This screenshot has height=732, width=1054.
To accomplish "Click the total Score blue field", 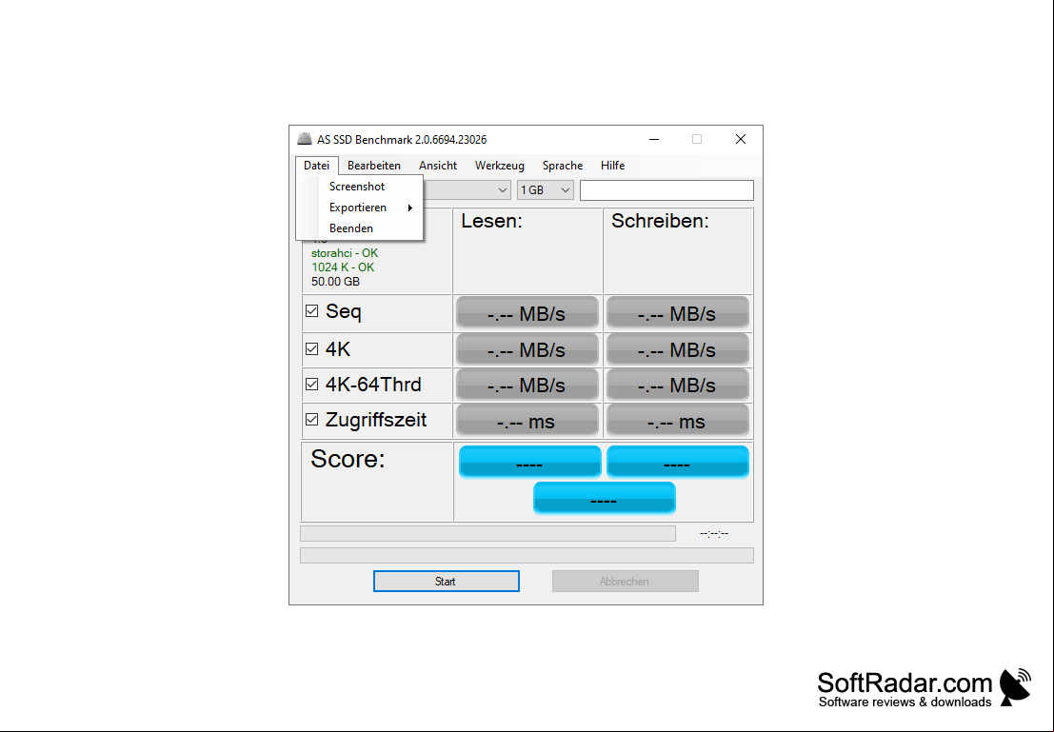I will click(605, 498).
